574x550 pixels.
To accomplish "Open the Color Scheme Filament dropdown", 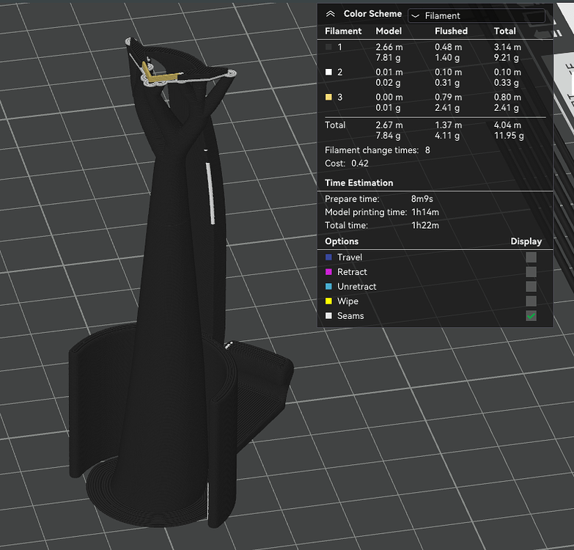I will click(477, 15).
